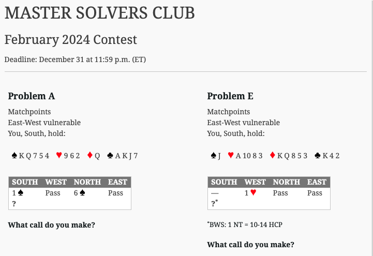Click the club icon in Problem A hand
Viewport: 373px width, 256px height.
pyautogui.click(x=110, y=156)
